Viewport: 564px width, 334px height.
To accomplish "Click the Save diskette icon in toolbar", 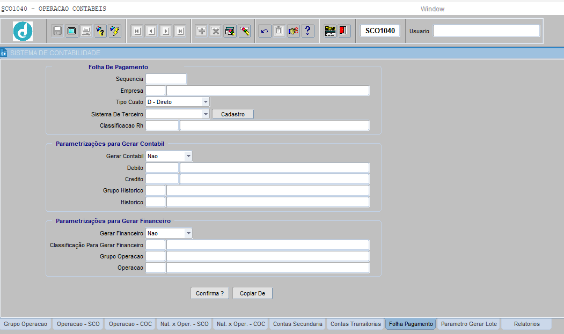I will point(57,31).
